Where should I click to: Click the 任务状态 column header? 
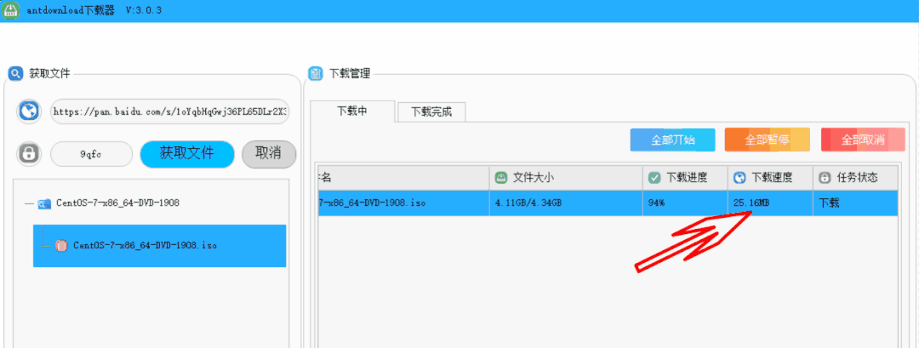coord(855,178)
